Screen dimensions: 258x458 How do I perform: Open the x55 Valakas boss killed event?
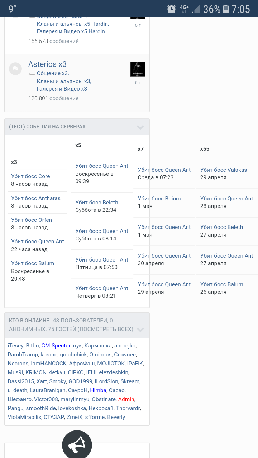[x=224, y=170]
